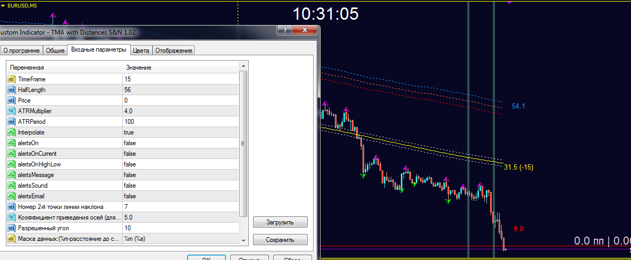Toggle the alertsEmail value false
631x260 pixels.
[x=181, y=196]
